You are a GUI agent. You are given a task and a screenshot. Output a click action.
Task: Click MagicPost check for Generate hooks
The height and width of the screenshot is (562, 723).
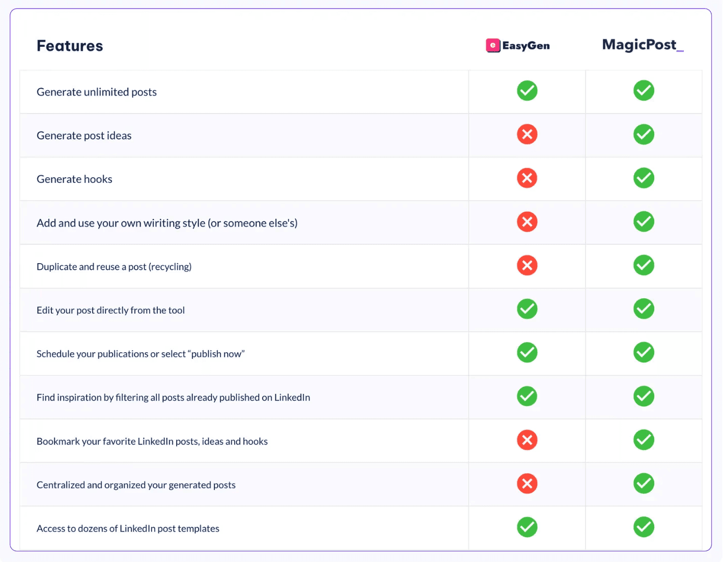pyautogui.click(x=644, y=178)
